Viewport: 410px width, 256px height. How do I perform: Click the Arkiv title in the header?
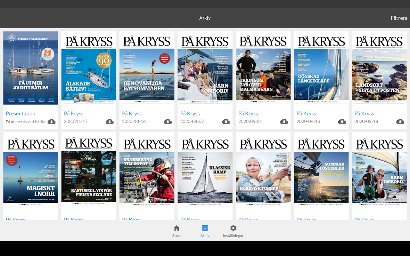click(x=205, y=18)
